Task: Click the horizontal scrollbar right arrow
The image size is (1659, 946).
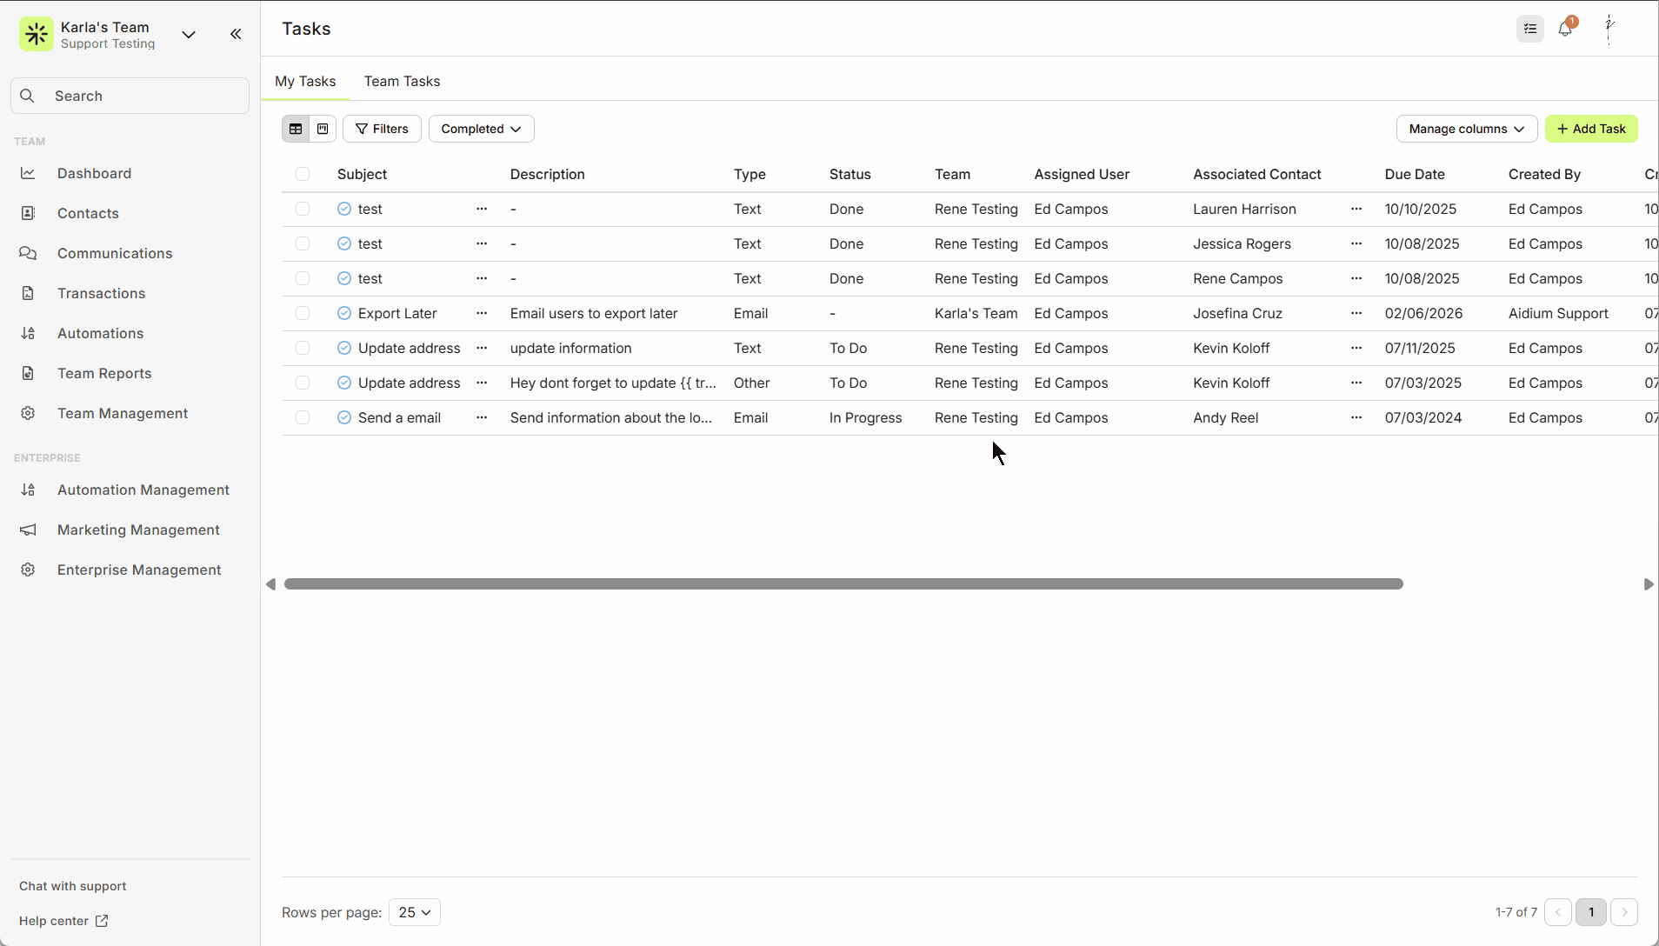Action: pos(1648,584)
